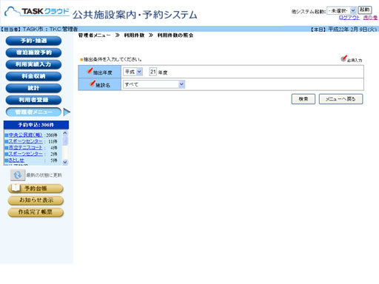This screenshot has width=379, height=284.
Task: Click the ログアウト link
Action: point(349,18)
